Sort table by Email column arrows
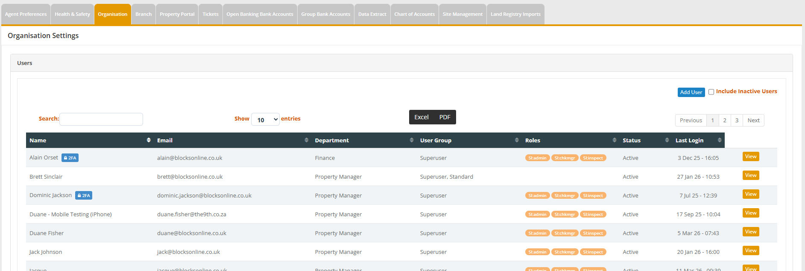 pos(306,140)
